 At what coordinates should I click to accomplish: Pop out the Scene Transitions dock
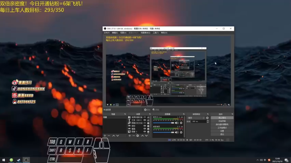(208, 114)
